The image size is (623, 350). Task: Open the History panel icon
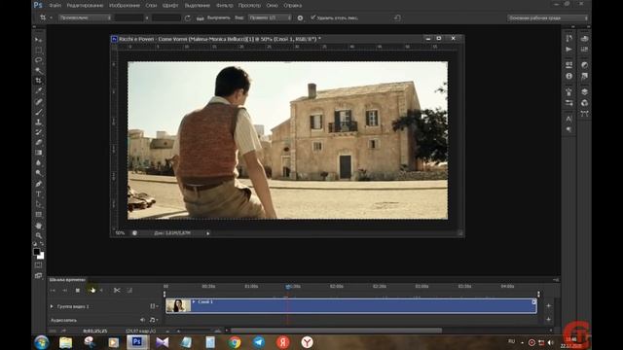point(568,39)
